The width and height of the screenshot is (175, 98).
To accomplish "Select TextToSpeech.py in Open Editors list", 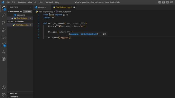I will (20, 18).
